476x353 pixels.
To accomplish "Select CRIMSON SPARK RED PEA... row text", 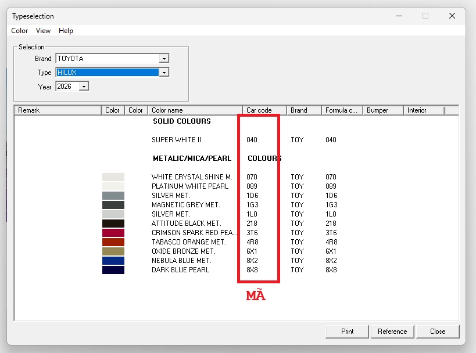I will (194, 233).
